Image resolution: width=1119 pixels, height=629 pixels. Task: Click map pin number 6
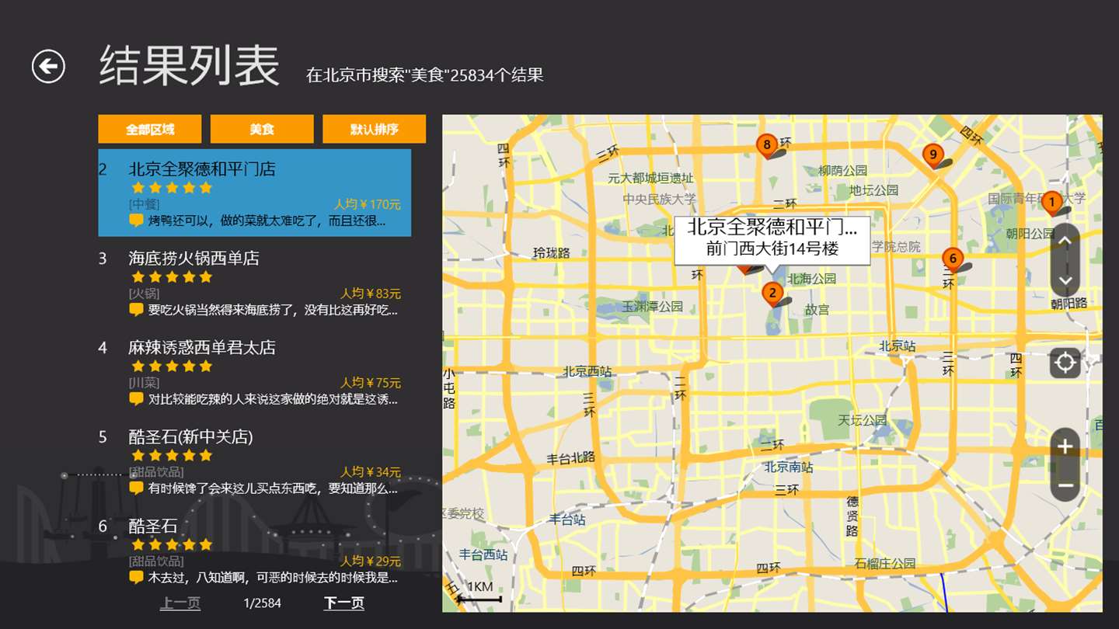click(952, 259)
